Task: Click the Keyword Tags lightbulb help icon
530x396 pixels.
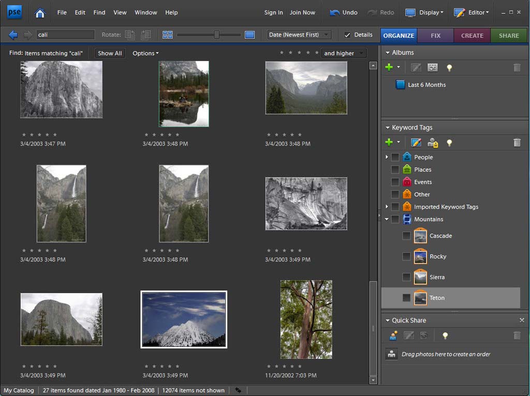Action: point(449,142)
